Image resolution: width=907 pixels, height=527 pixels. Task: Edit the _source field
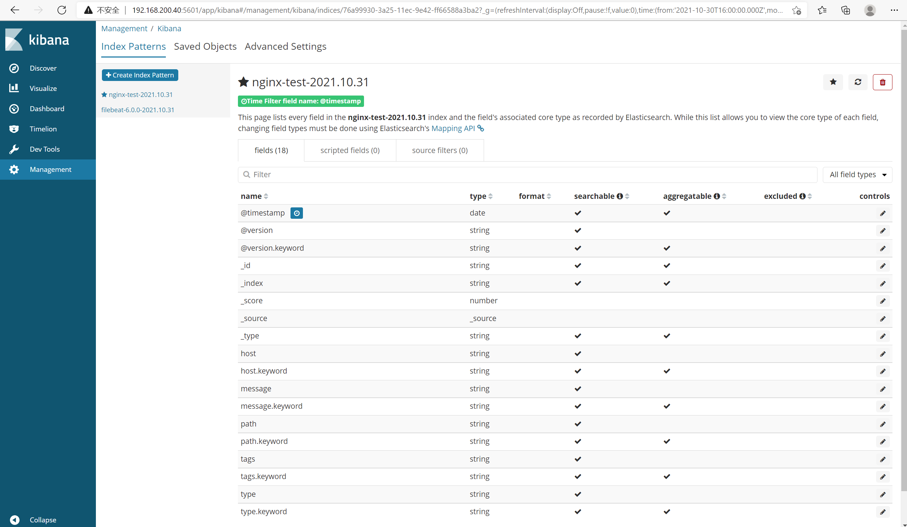tap(882, 319)
